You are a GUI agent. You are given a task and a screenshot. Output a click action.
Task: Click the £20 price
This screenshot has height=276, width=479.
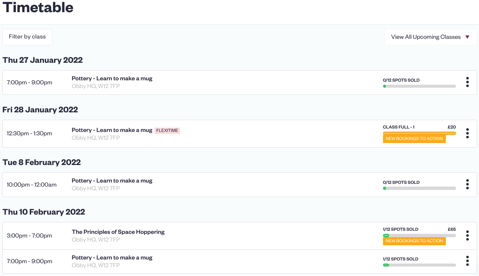point(452,127)
